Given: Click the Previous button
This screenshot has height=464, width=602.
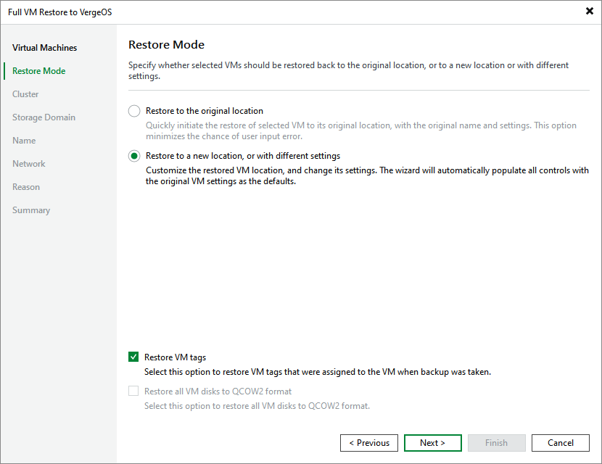Looking at the screenshot, I should coord(369,443).
